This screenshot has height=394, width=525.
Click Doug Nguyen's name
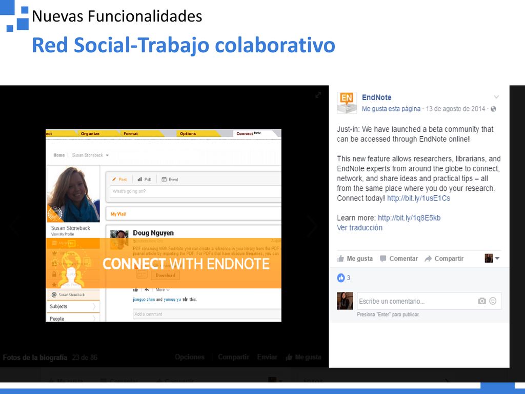(x=153, y=233)
